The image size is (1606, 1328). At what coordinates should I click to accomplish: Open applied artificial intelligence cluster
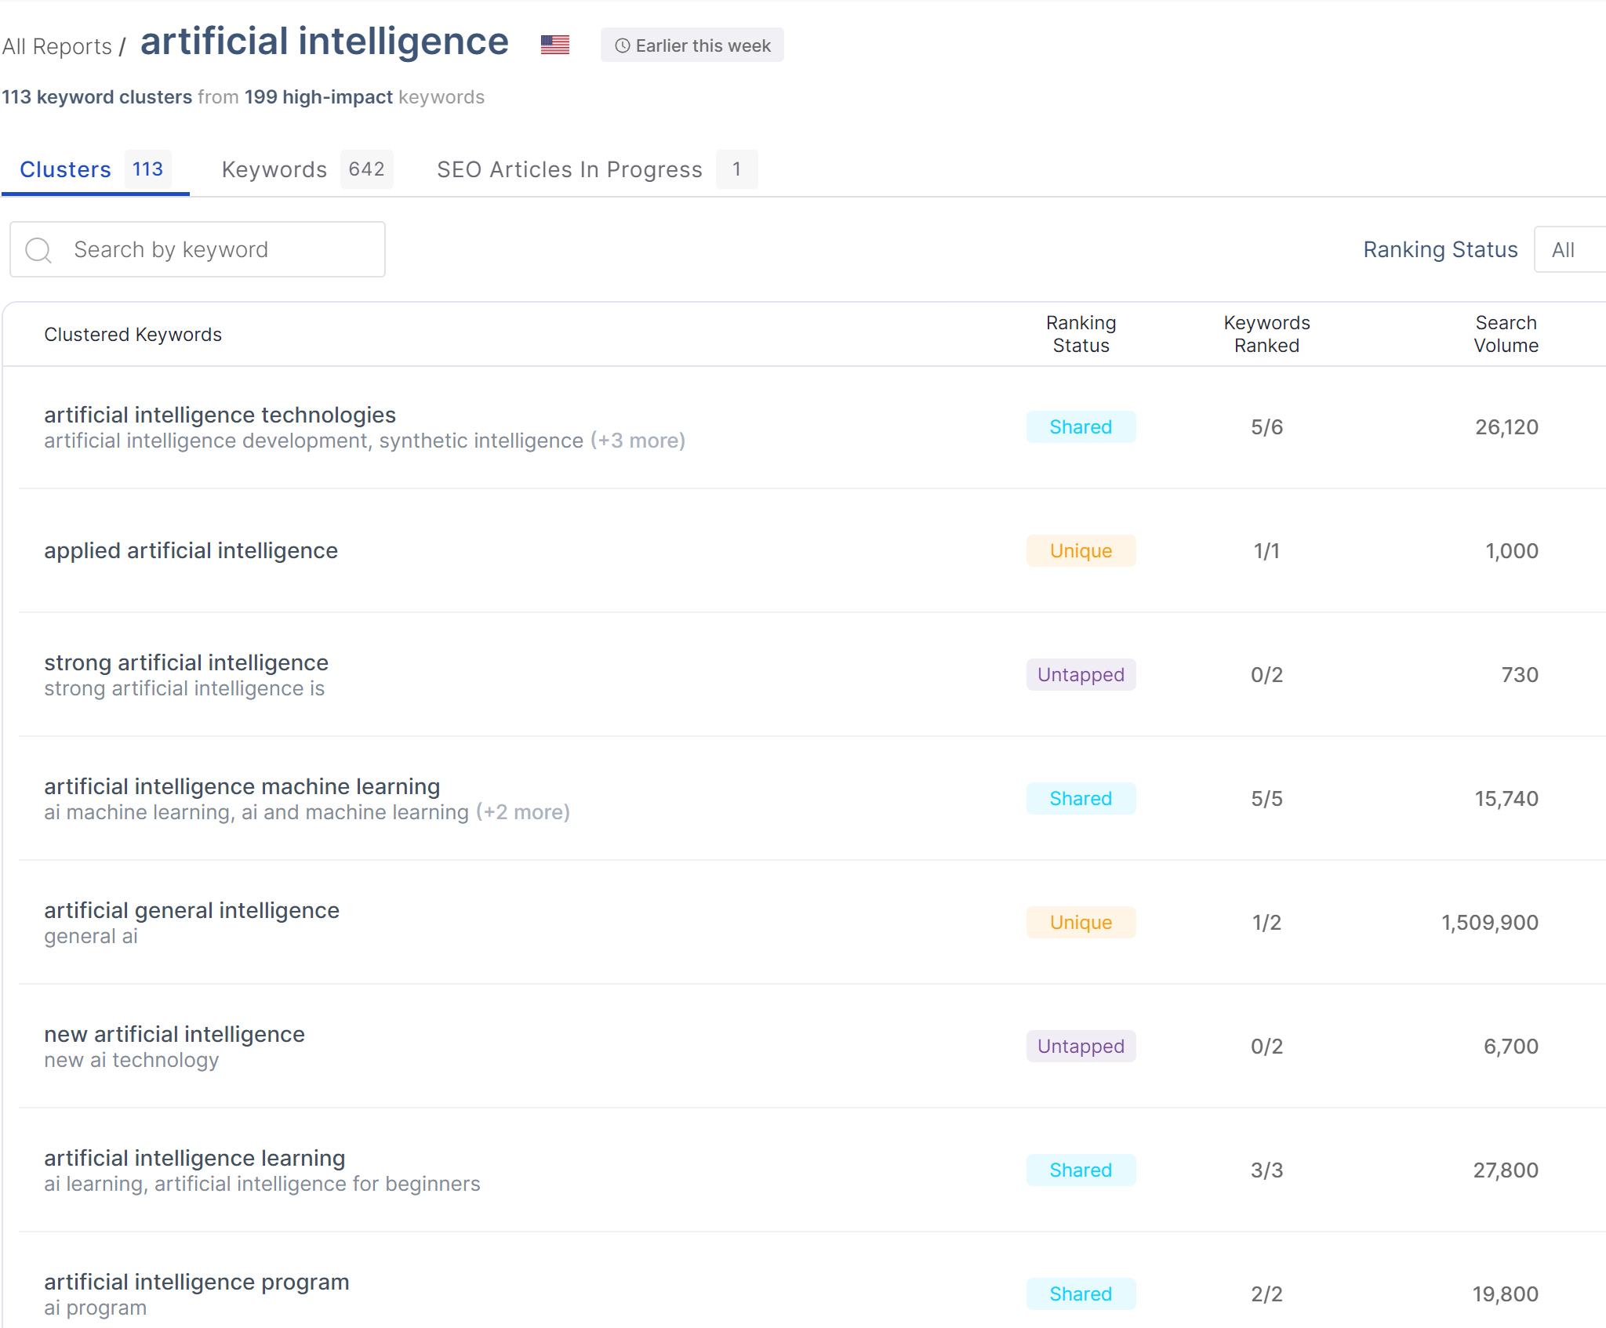coord(191,550)
